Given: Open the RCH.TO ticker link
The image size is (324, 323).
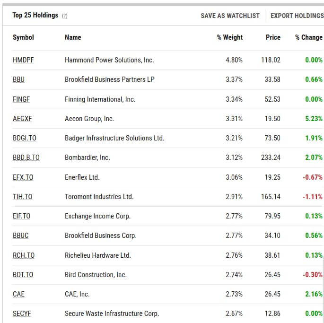Looking at the screenshot, I should [24, 255].
